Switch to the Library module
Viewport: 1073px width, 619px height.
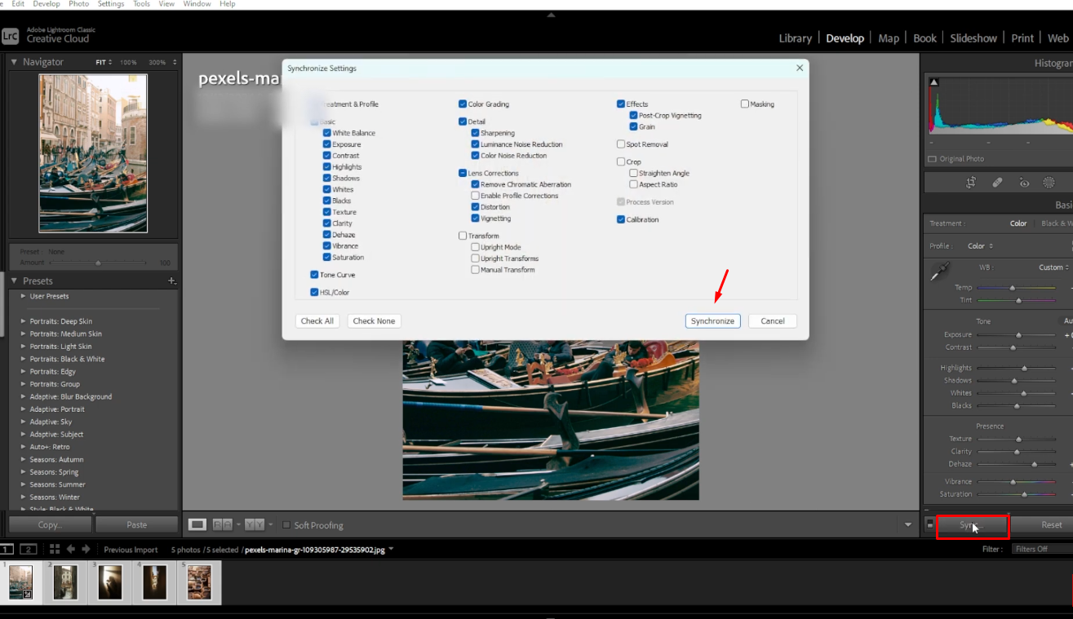[795, 38]
